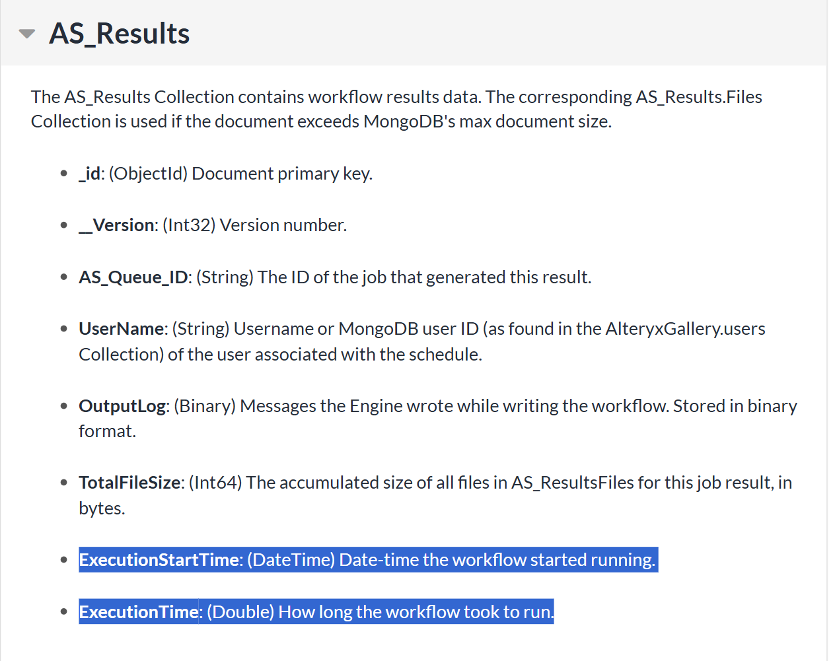835x661 pixels.
Task: Click the bullet beside ExecutionTime entry
Action: click(63, 610)
